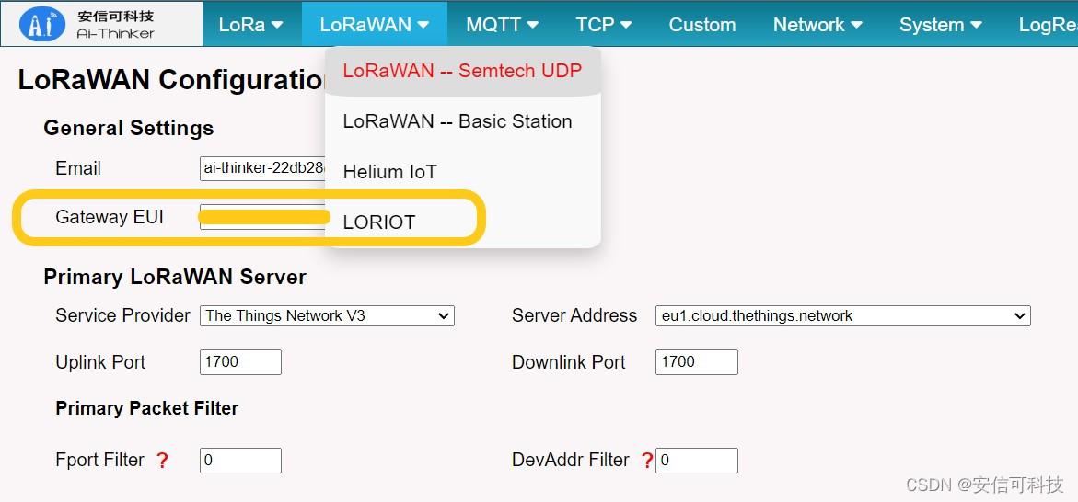Click the DevAddr Filter input field
1078x502 pixels.
point(697,460)
